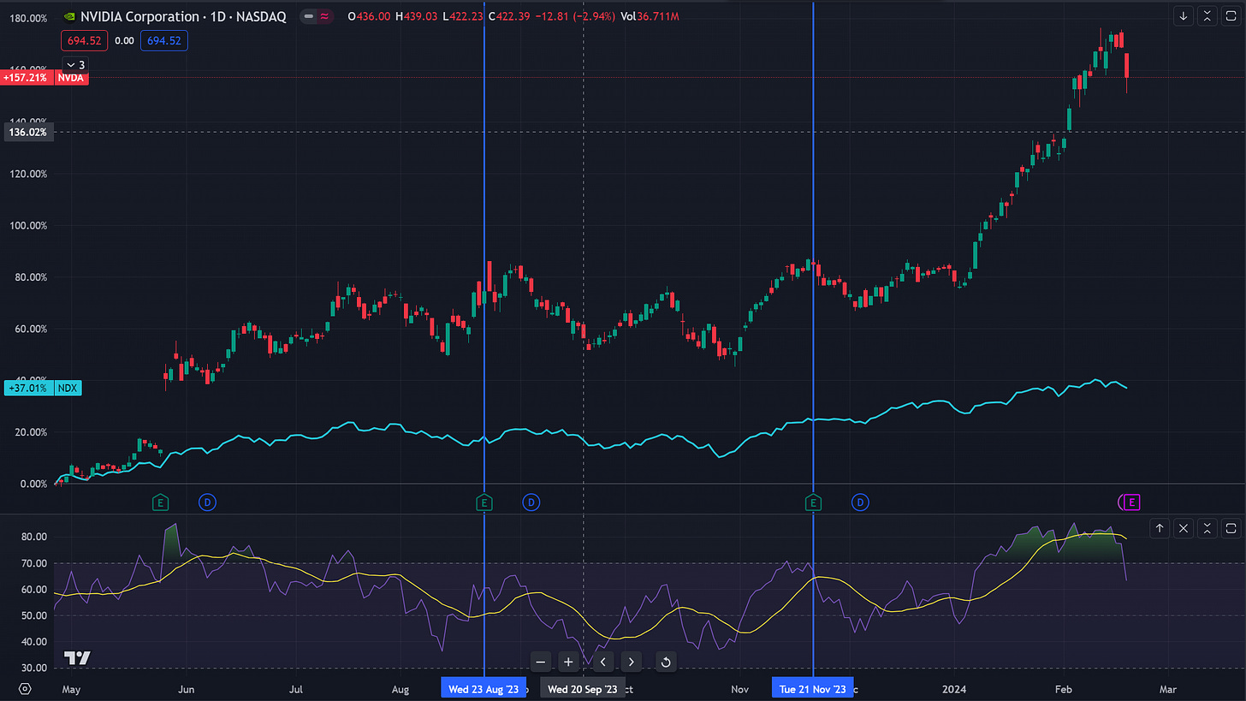Click the NVIDIA logo beside the symbol name
The width and height of the screenshot is (1246, 701).
[70, 15]
